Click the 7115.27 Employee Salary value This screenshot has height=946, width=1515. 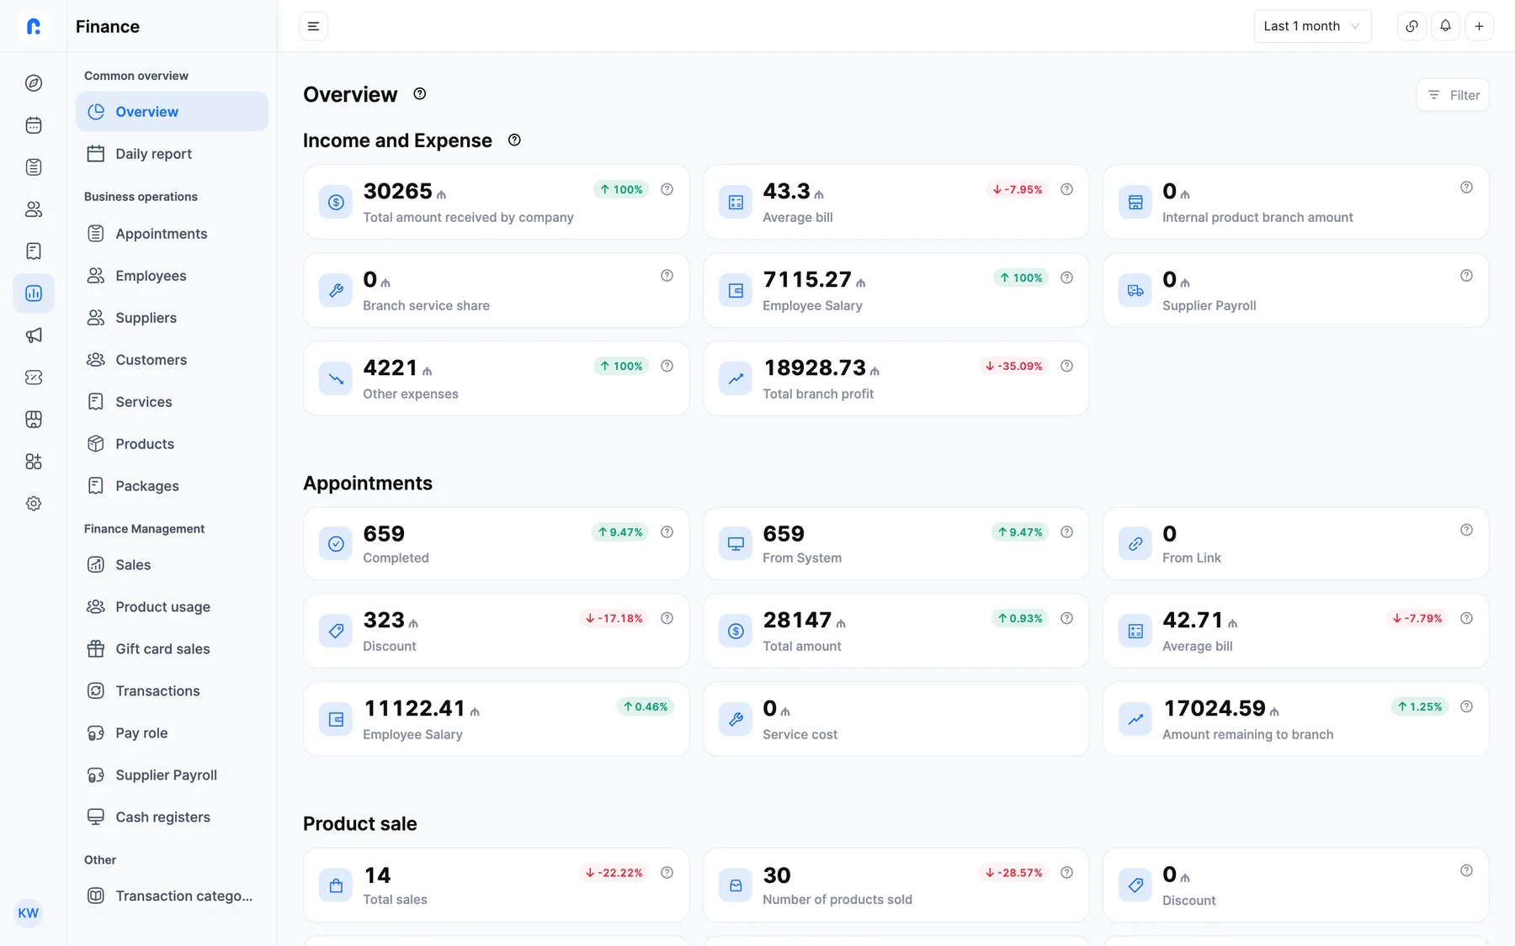click(x=807, y=279)
